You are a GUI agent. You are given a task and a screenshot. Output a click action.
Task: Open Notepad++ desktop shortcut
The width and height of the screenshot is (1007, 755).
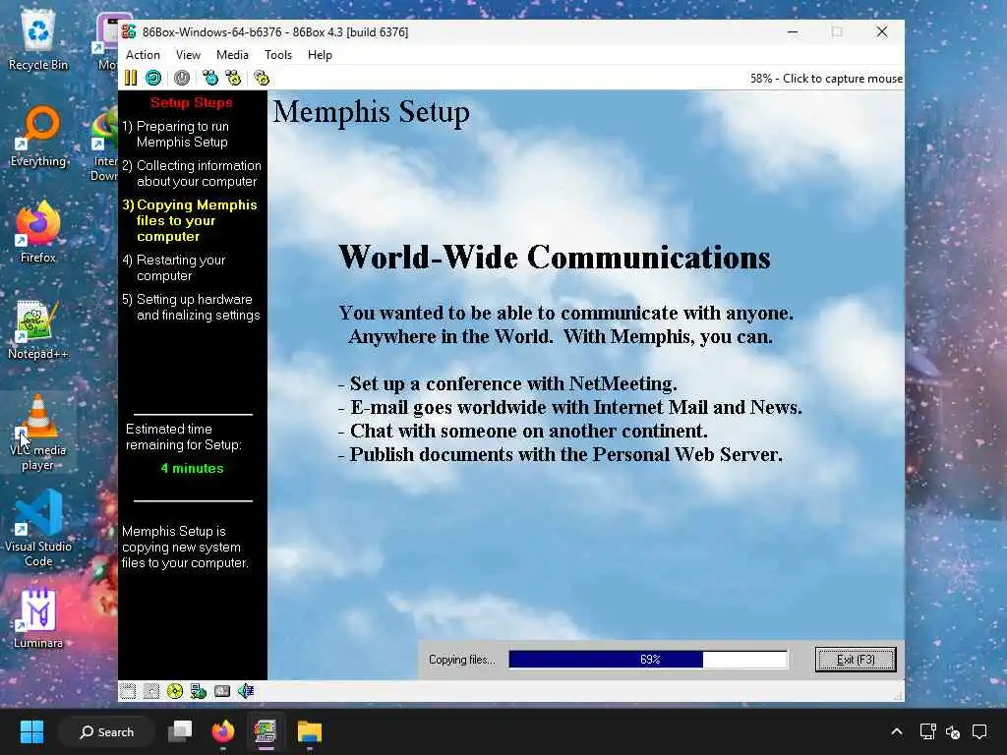[x=38, y=330]
